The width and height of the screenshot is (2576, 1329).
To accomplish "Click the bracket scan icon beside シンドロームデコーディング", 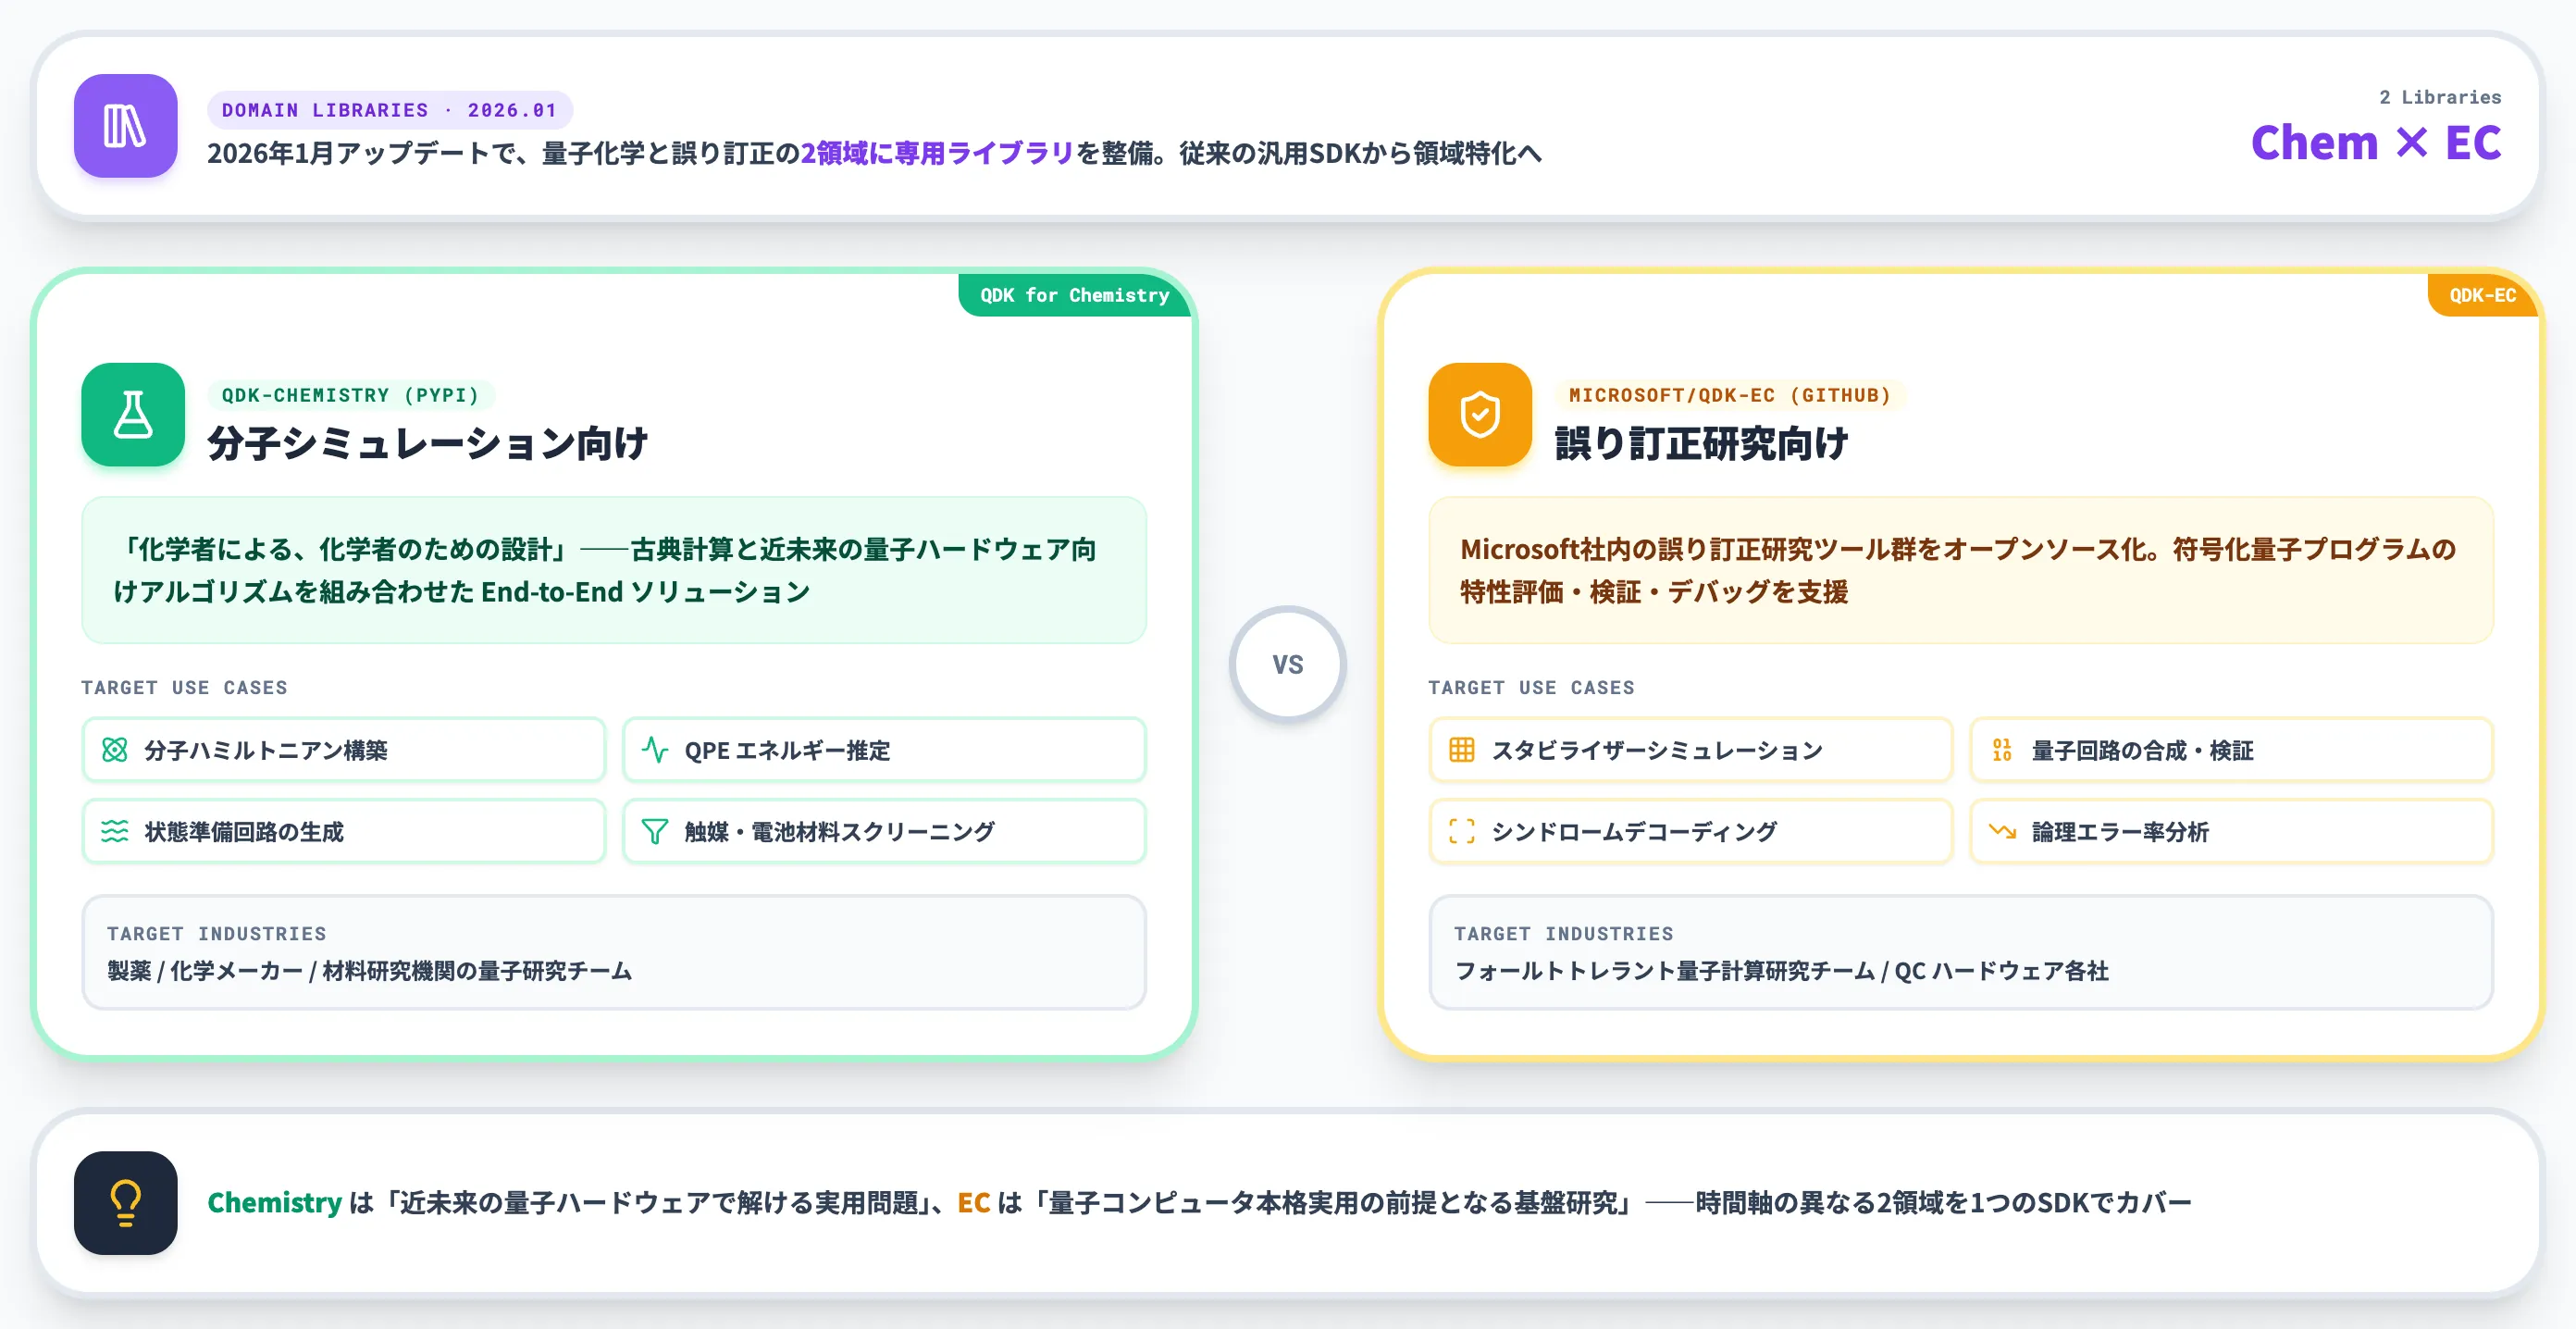I will (1462, 831).
